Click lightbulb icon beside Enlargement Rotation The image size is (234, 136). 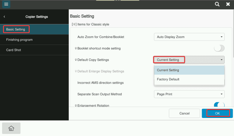[76, 106]
